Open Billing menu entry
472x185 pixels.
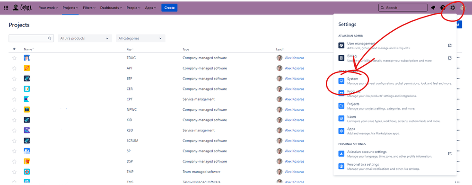click(395, 58)
